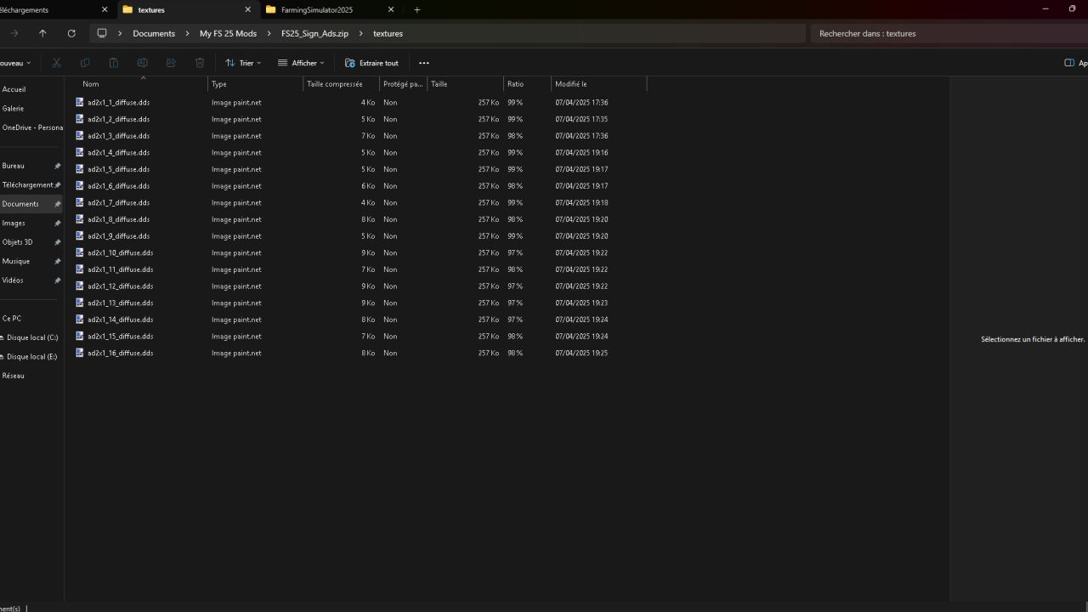This screenshot has width=1088, height=612.
Task: Close the textures tab
Action: [x=248, y=10]
